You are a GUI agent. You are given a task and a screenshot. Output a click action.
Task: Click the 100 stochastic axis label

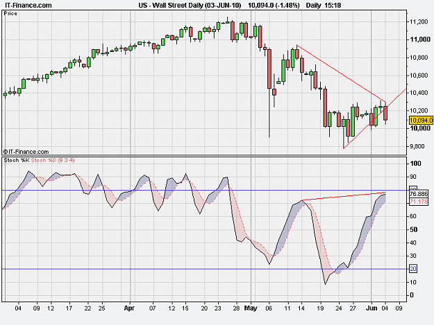[415, 164]
